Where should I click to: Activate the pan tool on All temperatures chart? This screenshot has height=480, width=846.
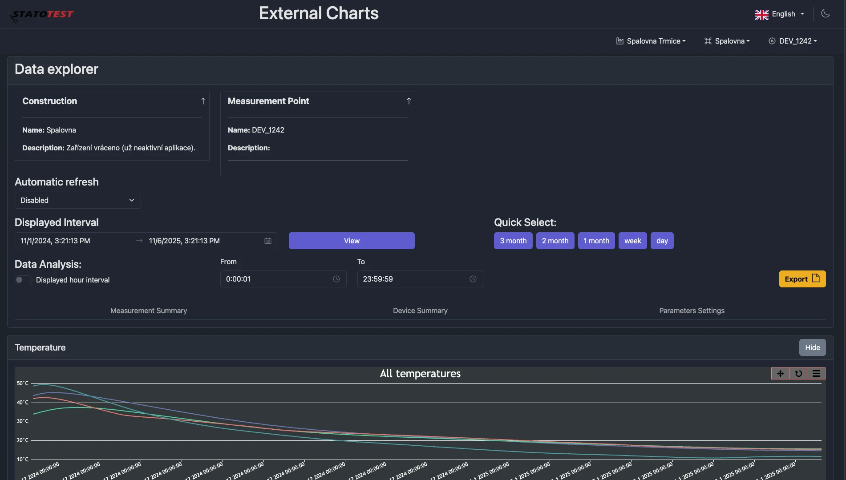781,374
